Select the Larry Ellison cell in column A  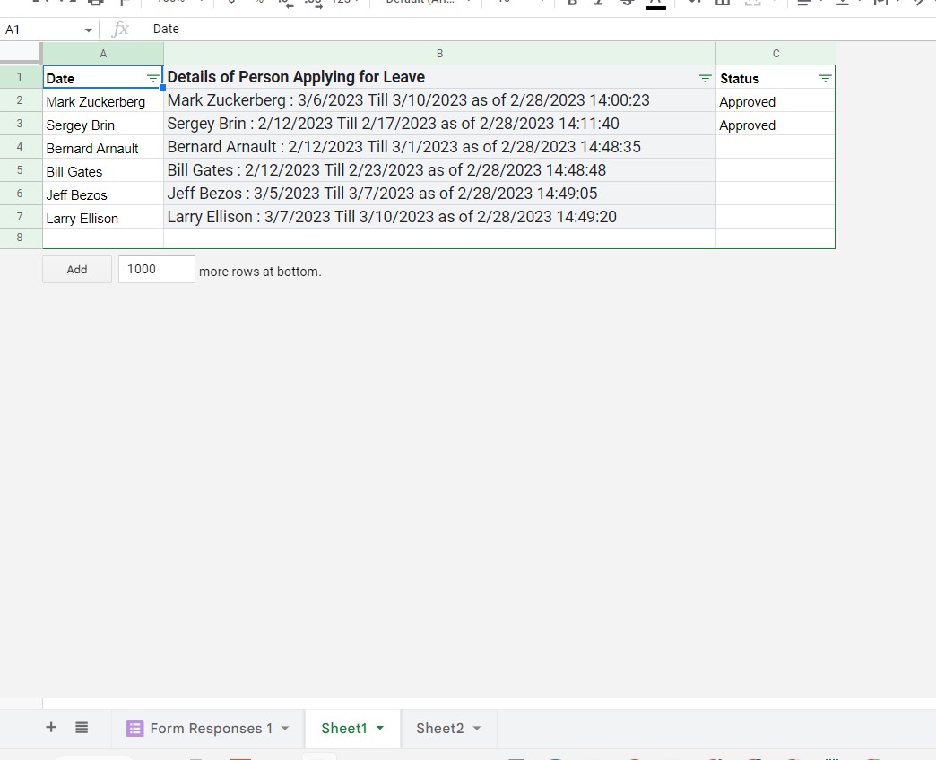103,217
